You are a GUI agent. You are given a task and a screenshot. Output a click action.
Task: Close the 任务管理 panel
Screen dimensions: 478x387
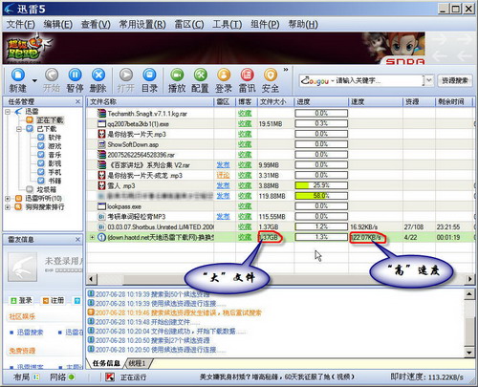(77, 101)
